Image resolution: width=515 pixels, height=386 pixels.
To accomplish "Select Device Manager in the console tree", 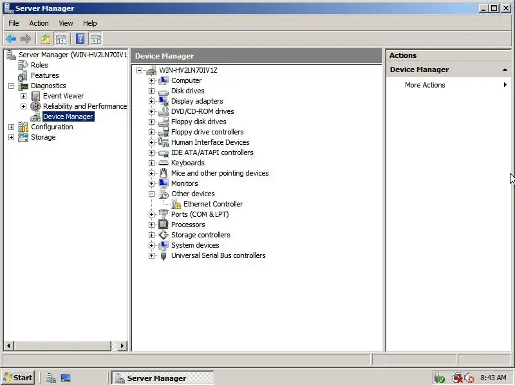I will point(68,116).
